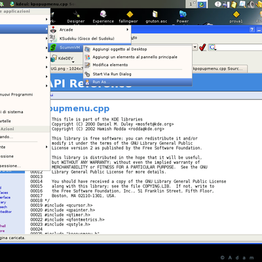Click the KSudoku number grid icon
The height and width of the screenshot is (262, 262).
point(52,39)
